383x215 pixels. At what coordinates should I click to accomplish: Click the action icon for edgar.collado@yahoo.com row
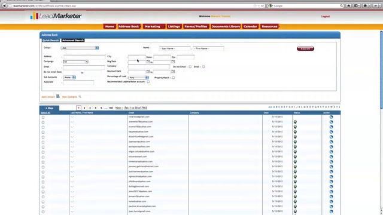pos(331,152)
